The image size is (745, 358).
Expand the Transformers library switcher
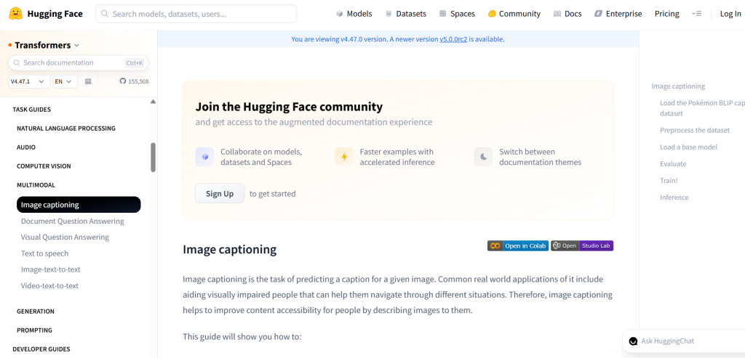[44, 45]
